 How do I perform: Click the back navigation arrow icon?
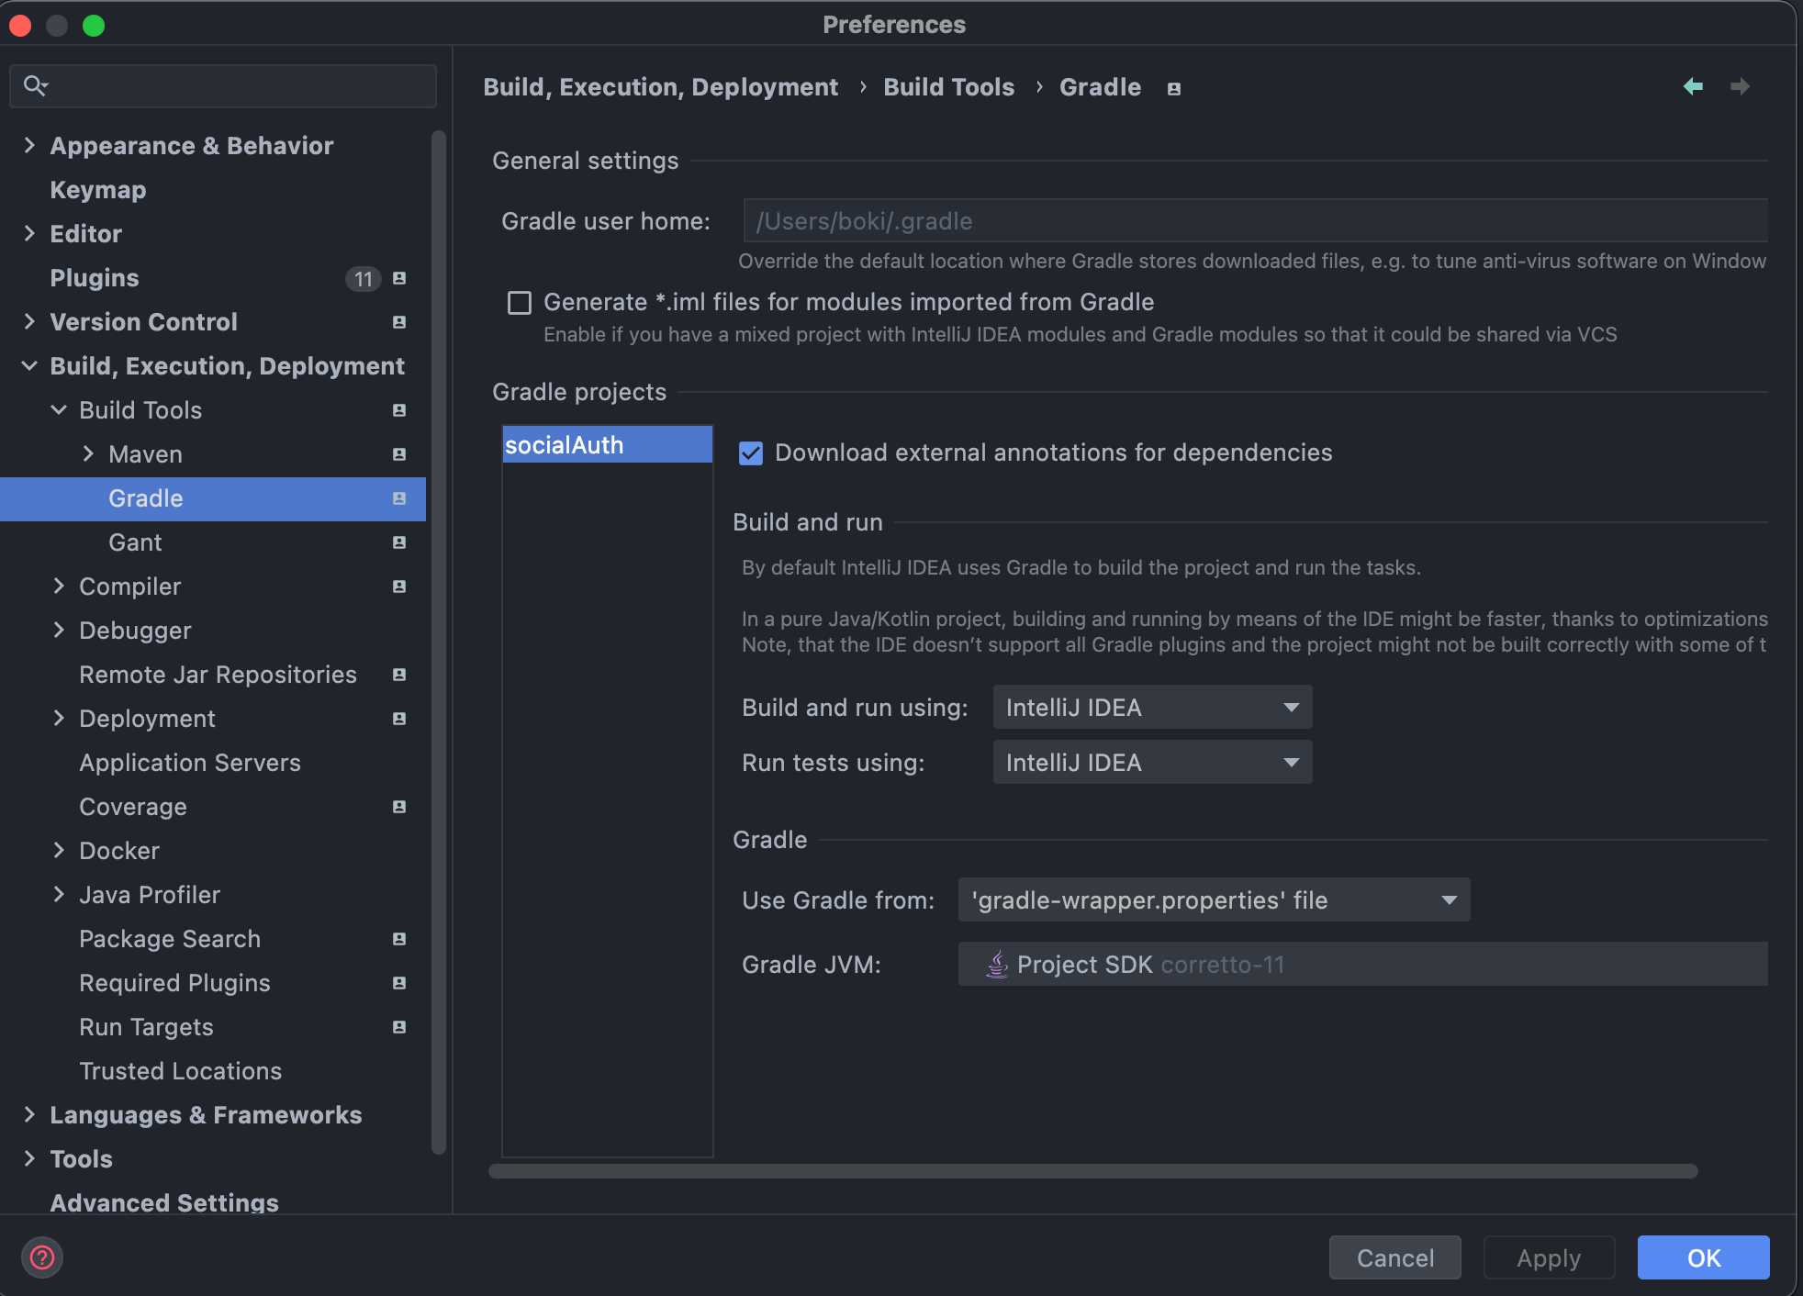pos(1693,86)
